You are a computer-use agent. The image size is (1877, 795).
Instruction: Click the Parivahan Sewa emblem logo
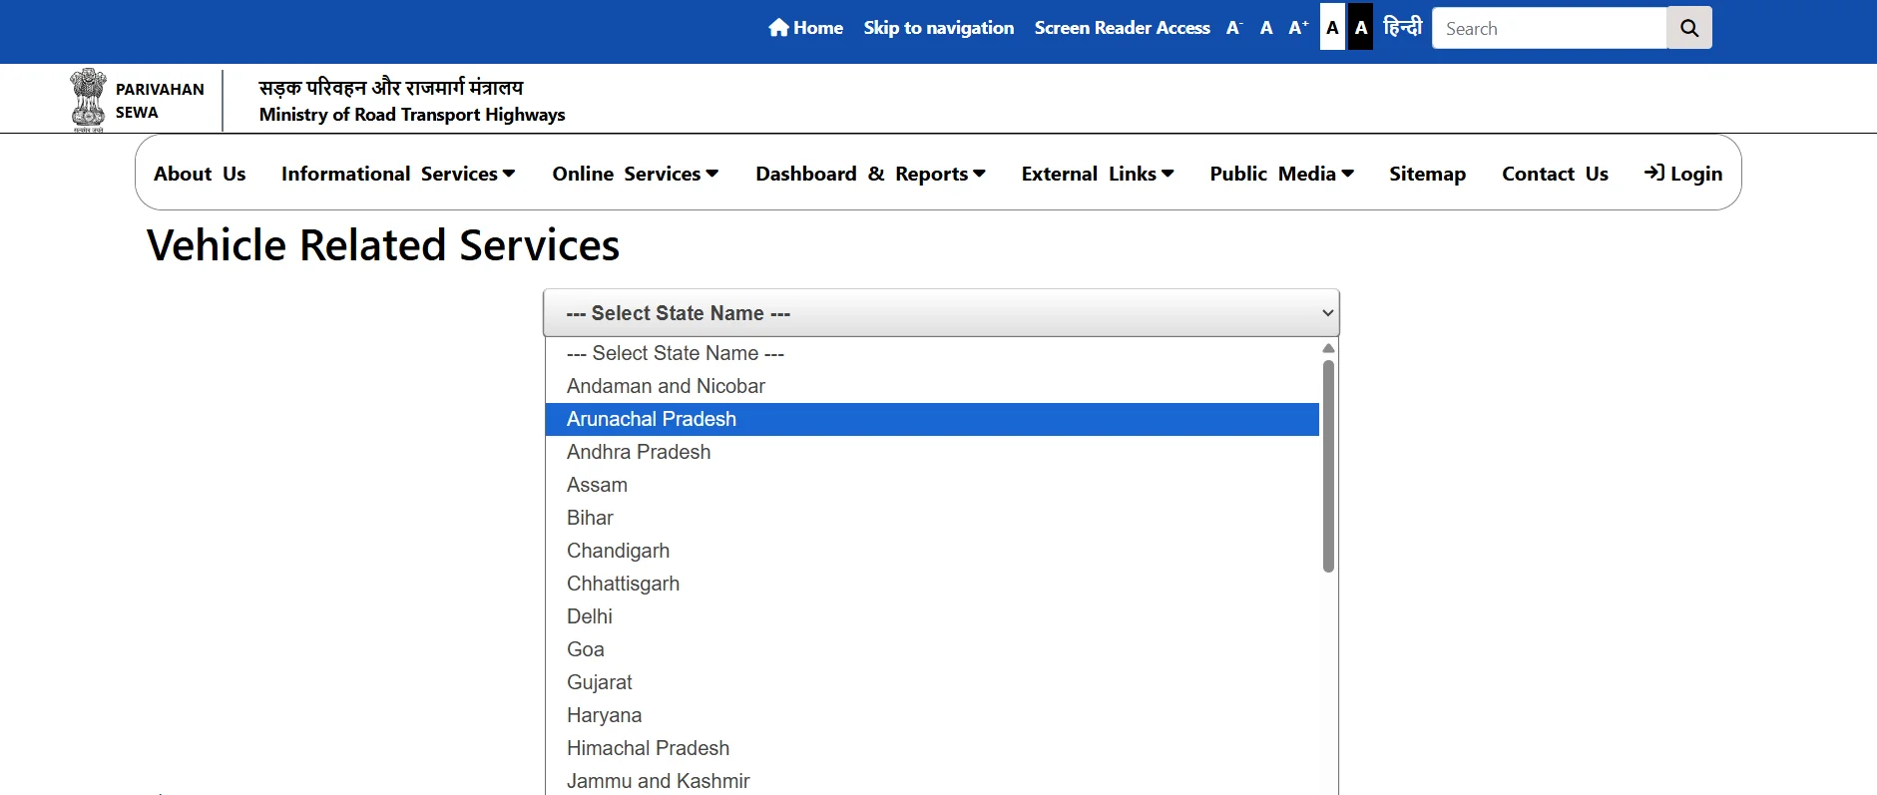[88, 100]
